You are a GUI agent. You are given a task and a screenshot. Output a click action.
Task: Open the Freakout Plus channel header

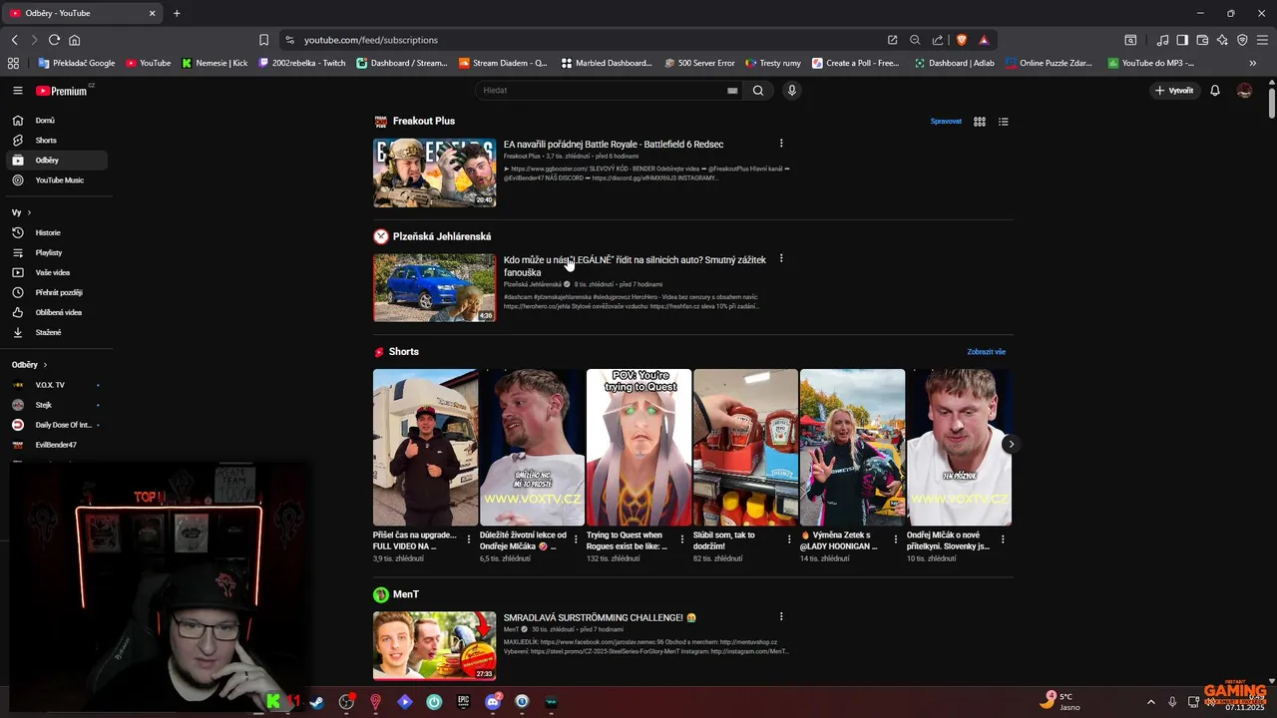pyautogui.click(x=414, y=121)
